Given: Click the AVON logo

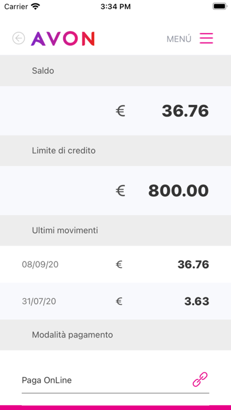Looking at the screenshot, I should tap(63, 39).
